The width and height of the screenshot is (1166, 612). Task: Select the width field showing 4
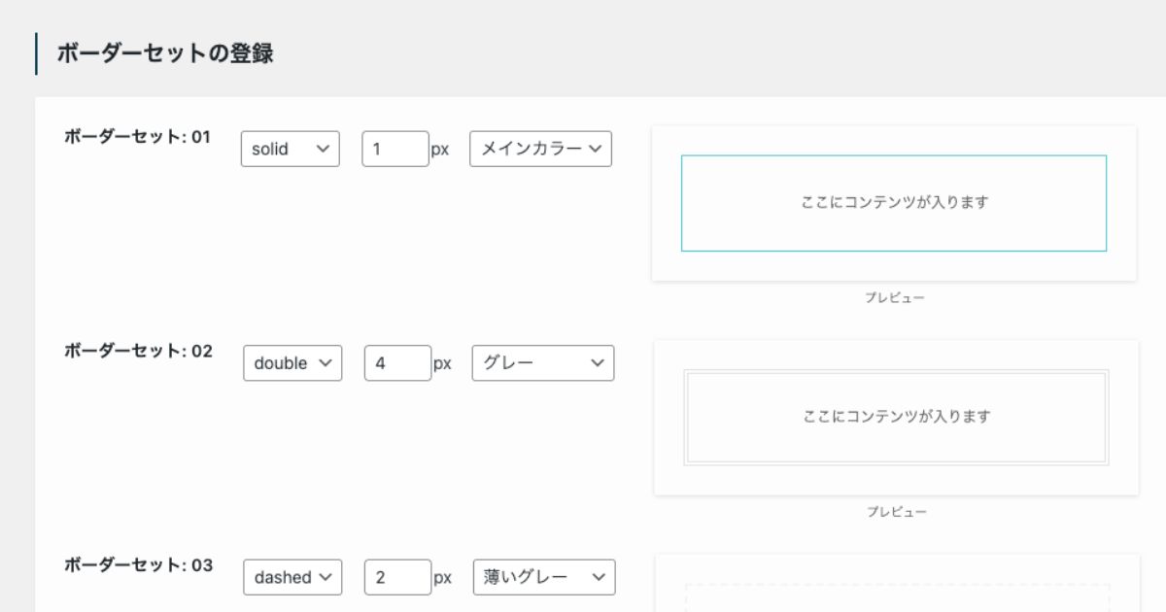396,362
